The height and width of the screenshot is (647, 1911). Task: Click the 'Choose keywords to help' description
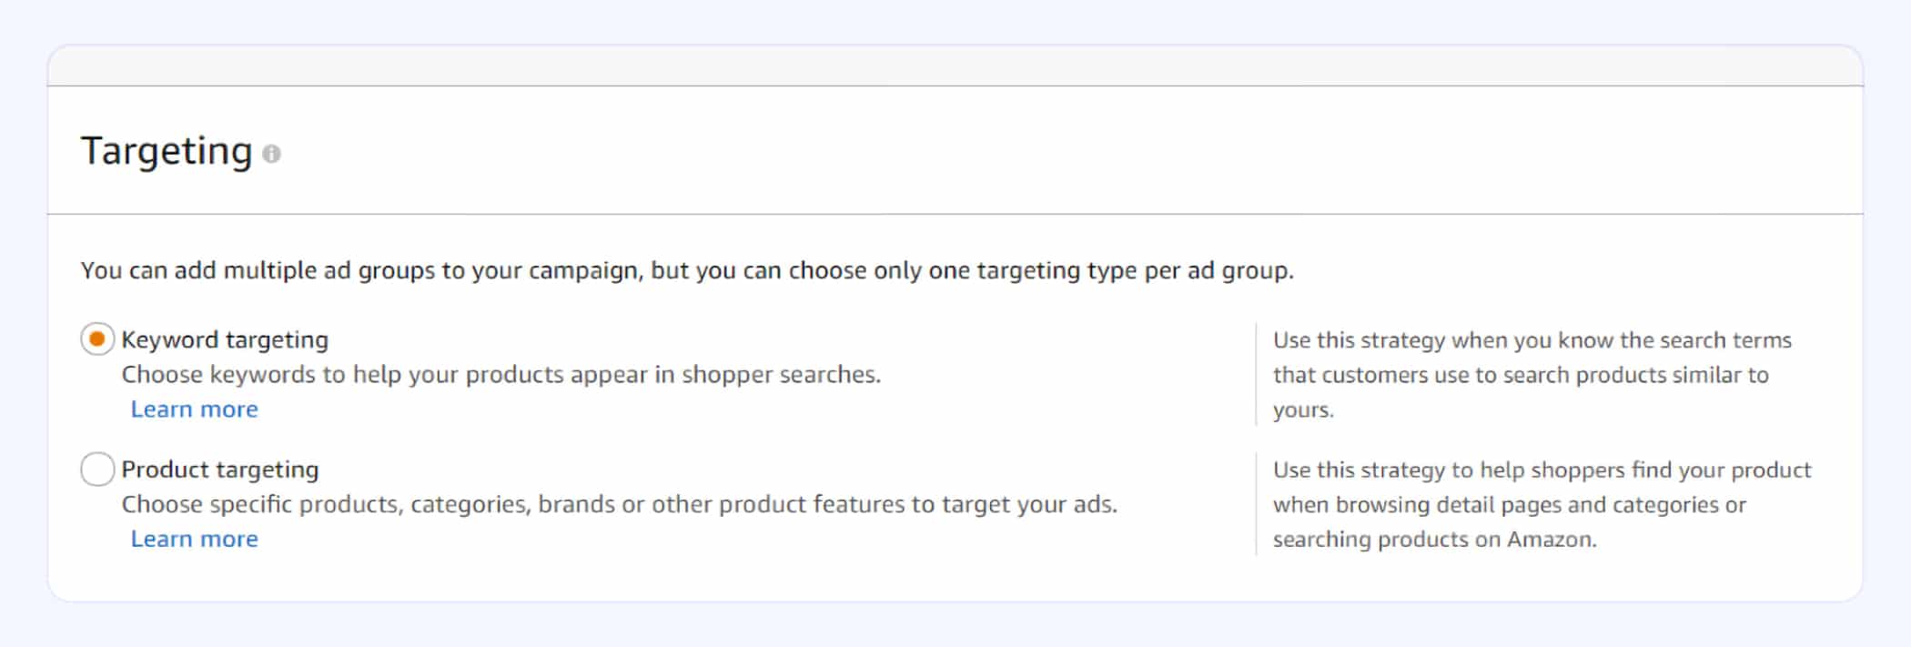pyautogui.click(x=501, y=375)
